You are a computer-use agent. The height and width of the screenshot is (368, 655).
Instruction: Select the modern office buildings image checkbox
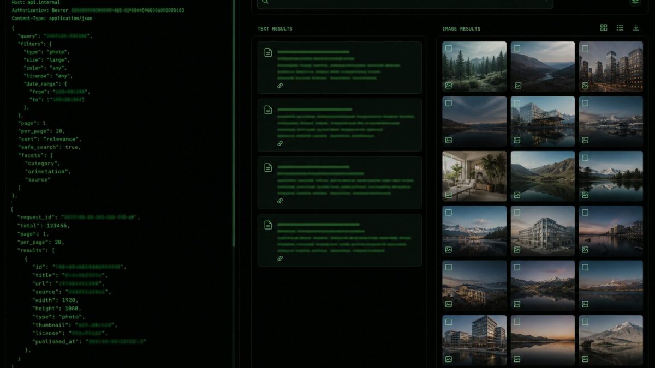[x=449, y=322]
